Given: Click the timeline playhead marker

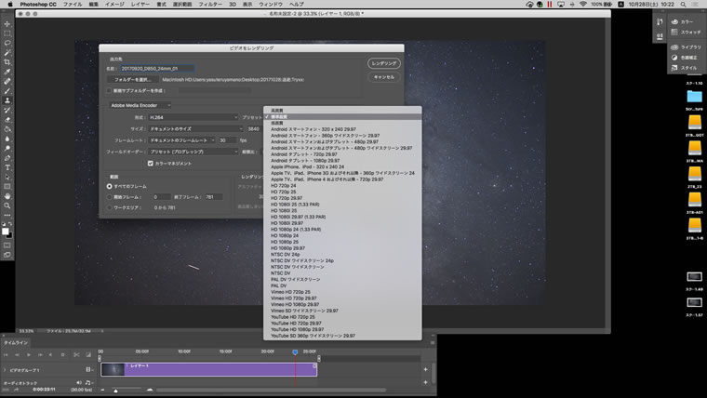Looking at the screenshot, I should click(x=295, y=352).
